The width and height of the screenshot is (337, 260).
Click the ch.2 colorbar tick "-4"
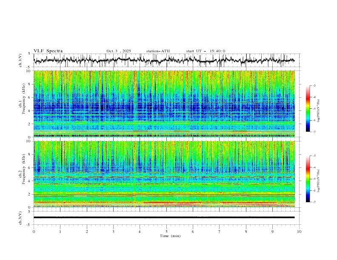click(x=314, y=167)
